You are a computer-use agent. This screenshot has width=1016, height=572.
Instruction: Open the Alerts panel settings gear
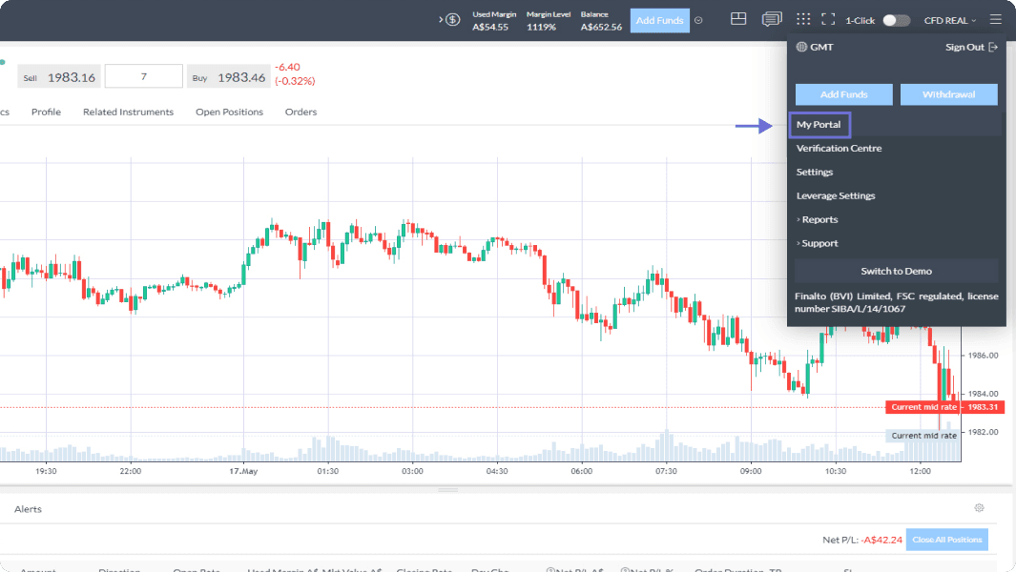point(979,508)
